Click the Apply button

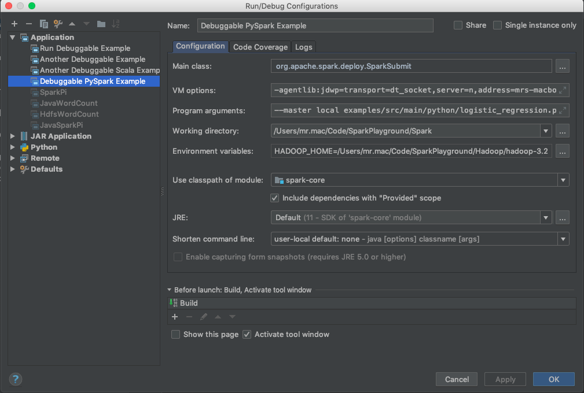[x=505, y=379]
